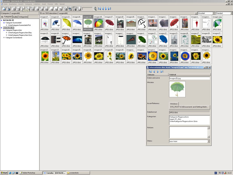This screenshot has height=175, width=233.
Task: Go to next record in main toolbar
Action: pos(106,9)
